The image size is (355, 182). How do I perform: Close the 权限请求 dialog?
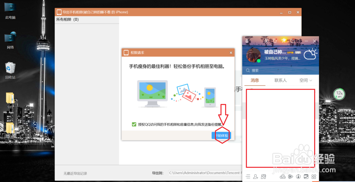pos(231,53)
